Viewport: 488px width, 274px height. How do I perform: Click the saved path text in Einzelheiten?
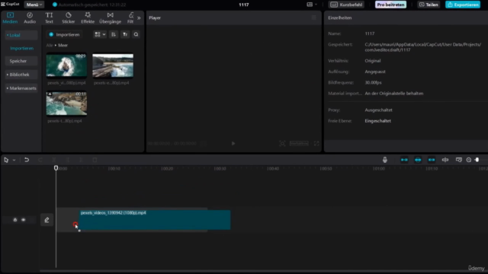point(422,47)
